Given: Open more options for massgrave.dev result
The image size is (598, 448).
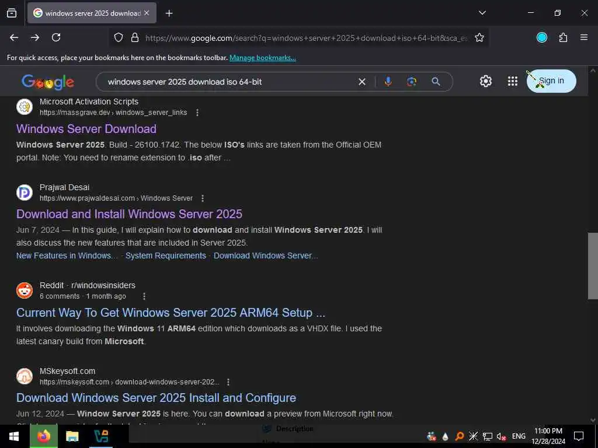Looking at the screenshot, I should (197, 113).
